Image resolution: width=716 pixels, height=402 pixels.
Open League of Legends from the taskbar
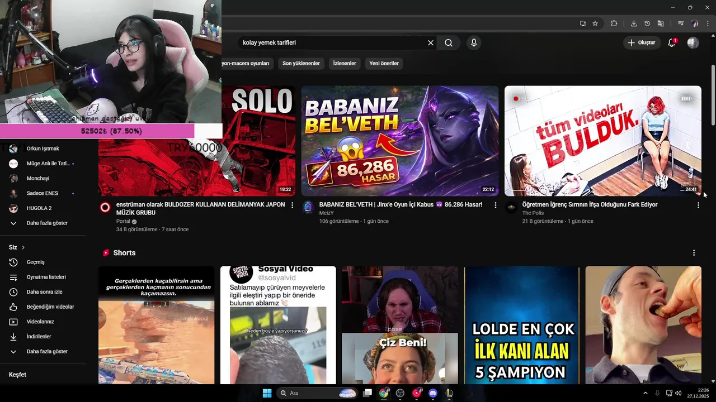449,393
